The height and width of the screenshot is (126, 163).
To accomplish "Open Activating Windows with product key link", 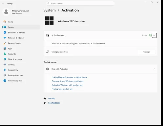I will click(67, 85).
